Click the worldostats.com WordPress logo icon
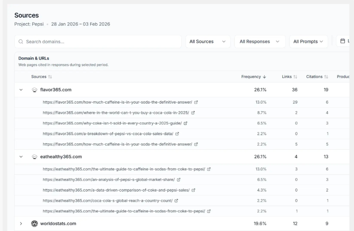 coord(35,224)
